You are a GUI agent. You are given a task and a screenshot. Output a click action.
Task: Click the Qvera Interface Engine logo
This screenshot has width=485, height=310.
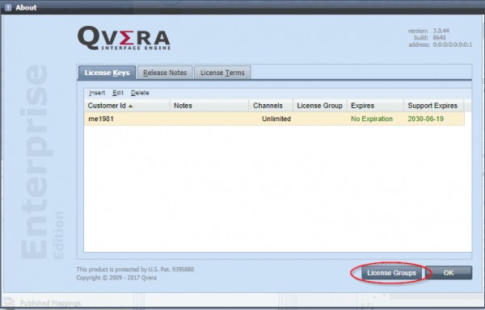click(124, 38)
